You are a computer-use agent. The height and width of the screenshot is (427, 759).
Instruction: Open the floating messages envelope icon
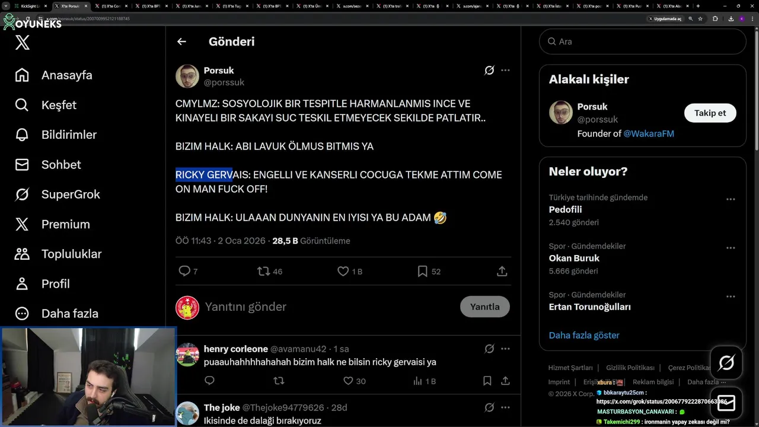click(726, 403)
